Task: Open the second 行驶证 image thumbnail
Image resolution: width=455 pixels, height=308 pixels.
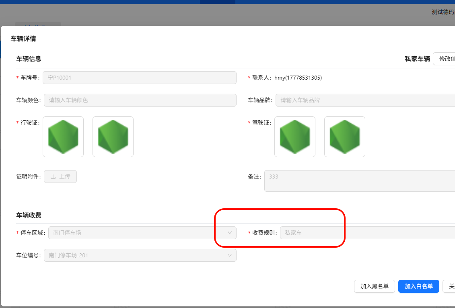Action: [113, 137]
